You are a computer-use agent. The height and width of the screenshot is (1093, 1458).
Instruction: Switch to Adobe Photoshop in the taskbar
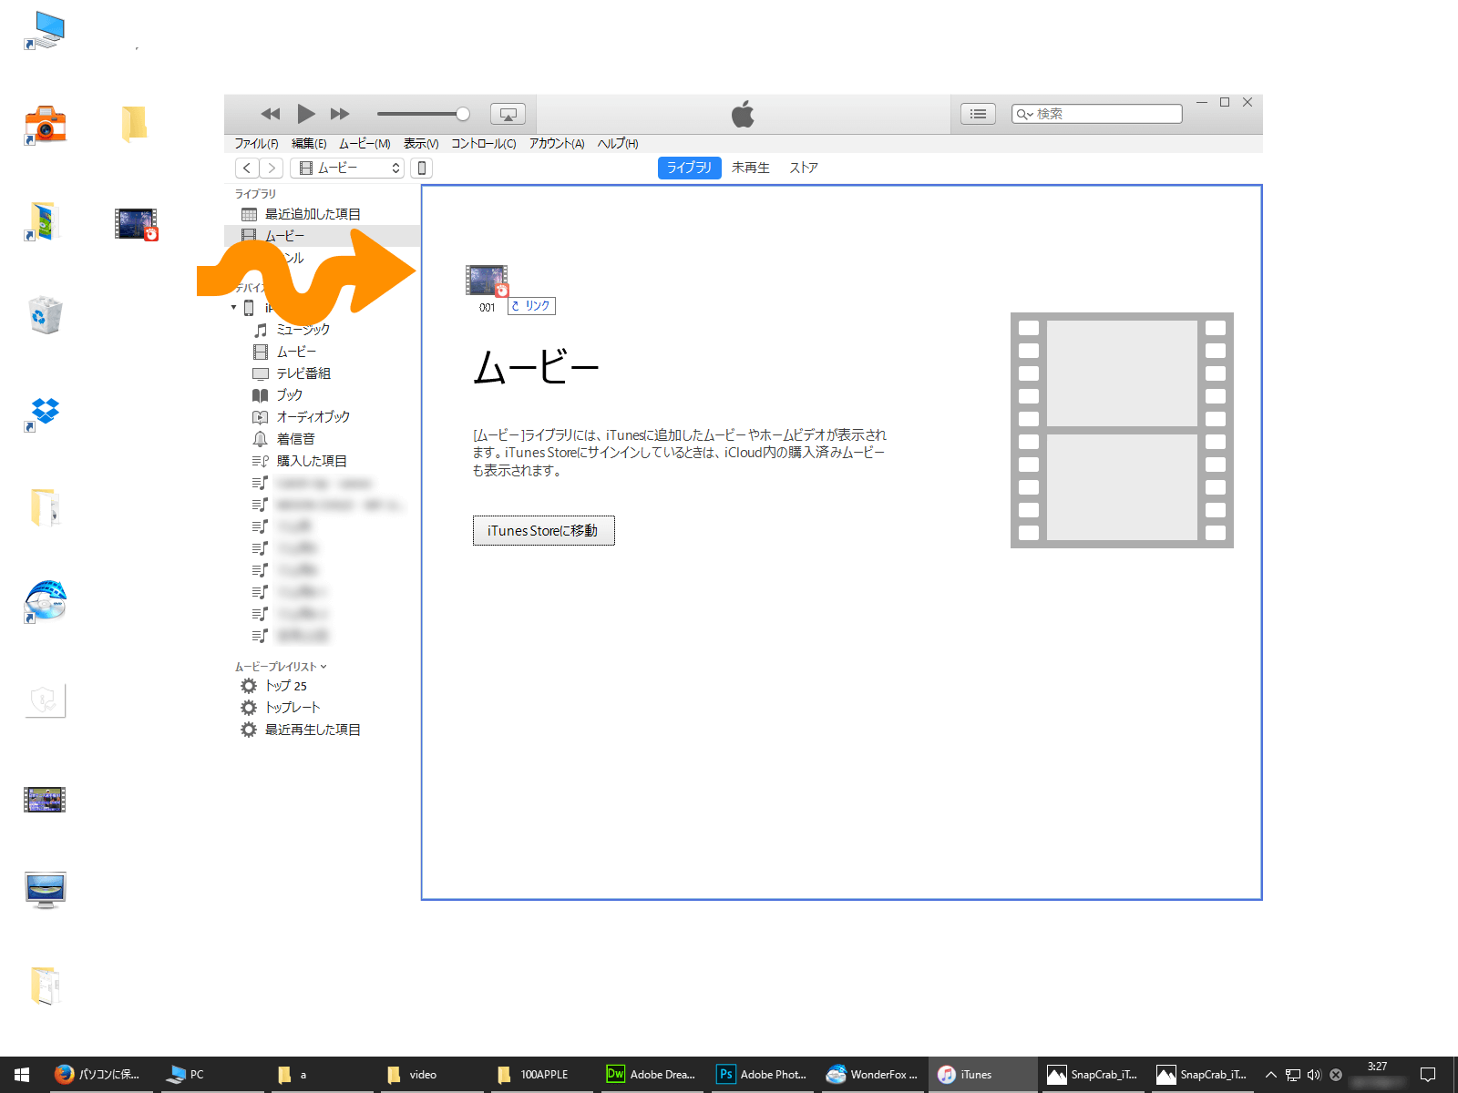[x=762, y=1075]
